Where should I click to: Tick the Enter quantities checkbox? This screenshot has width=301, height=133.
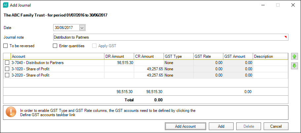coord(55,46)
